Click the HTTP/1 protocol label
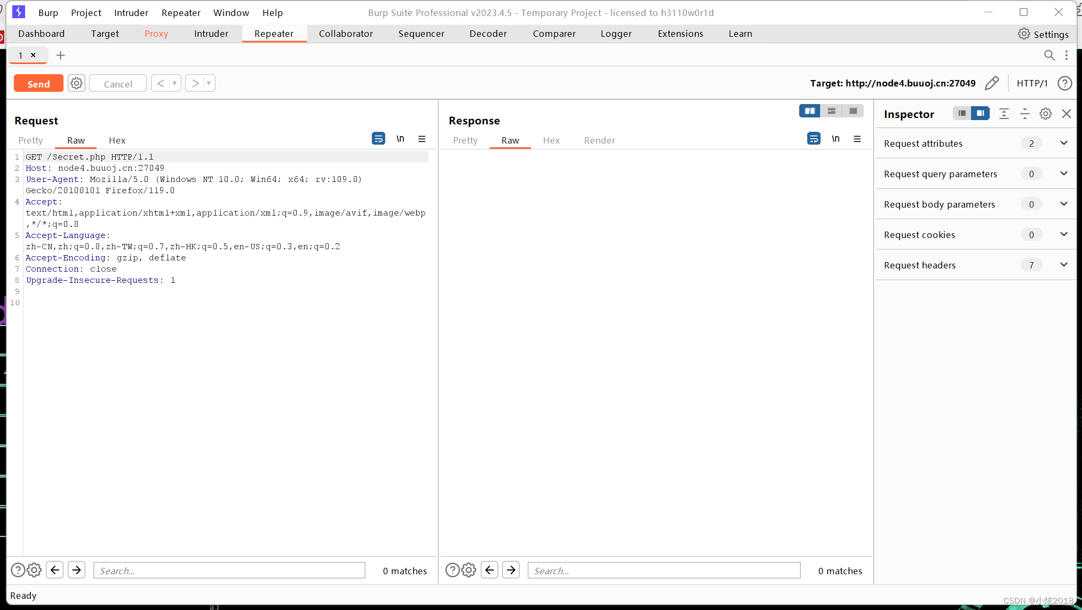This screenshot has width=1082, height=610. coord(1032,83)
